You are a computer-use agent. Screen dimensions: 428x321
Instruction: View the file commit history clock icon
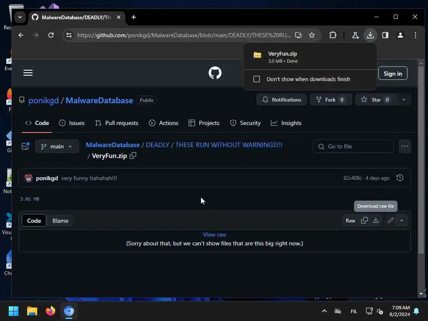(400, 178)
